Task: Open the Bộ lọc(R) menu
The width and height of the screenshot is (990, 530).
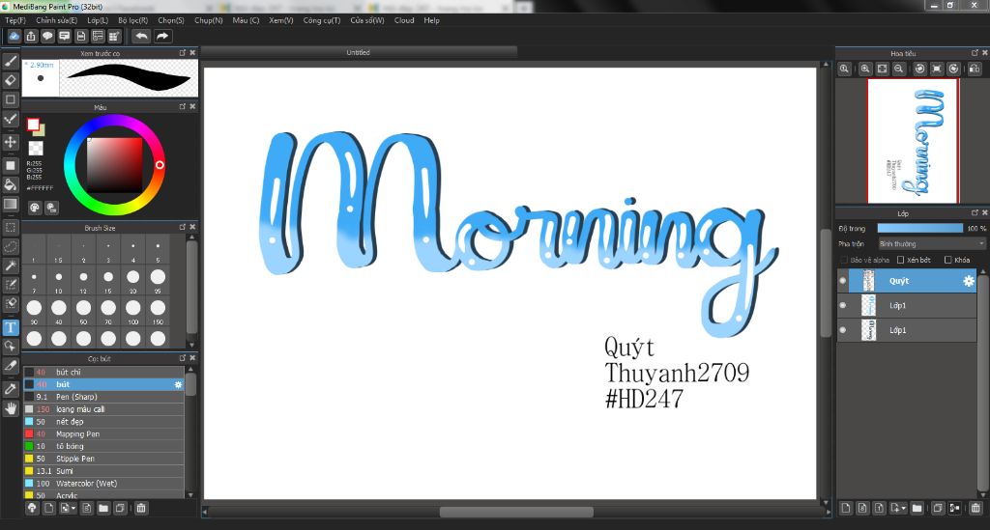Action: point(132,20)
